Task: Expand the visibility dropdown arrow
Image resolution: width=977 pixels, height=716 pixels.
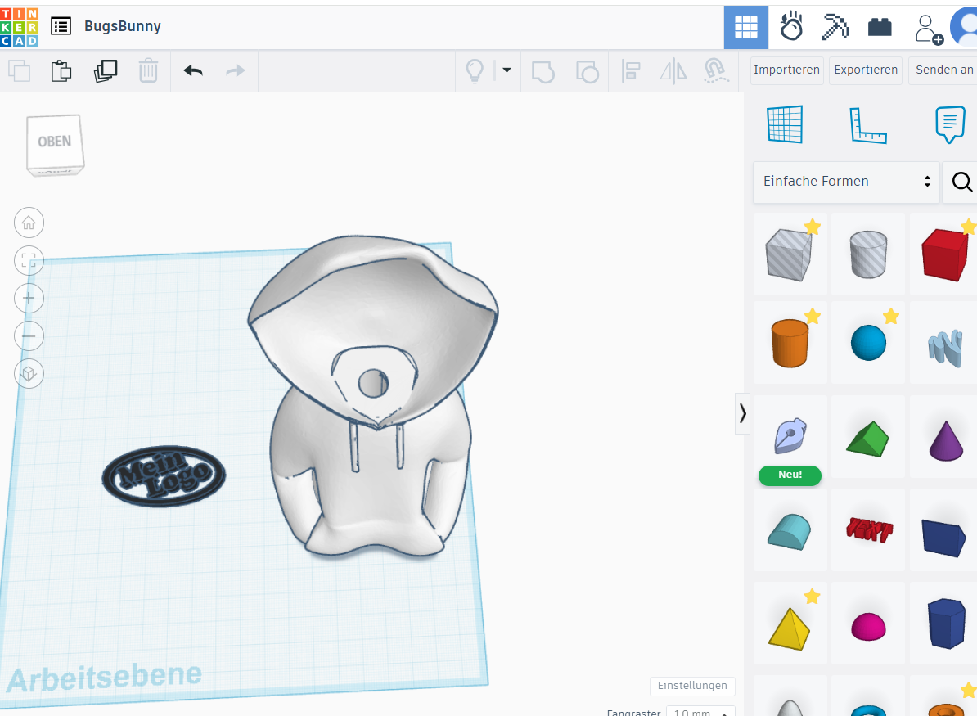Action: 507,70
